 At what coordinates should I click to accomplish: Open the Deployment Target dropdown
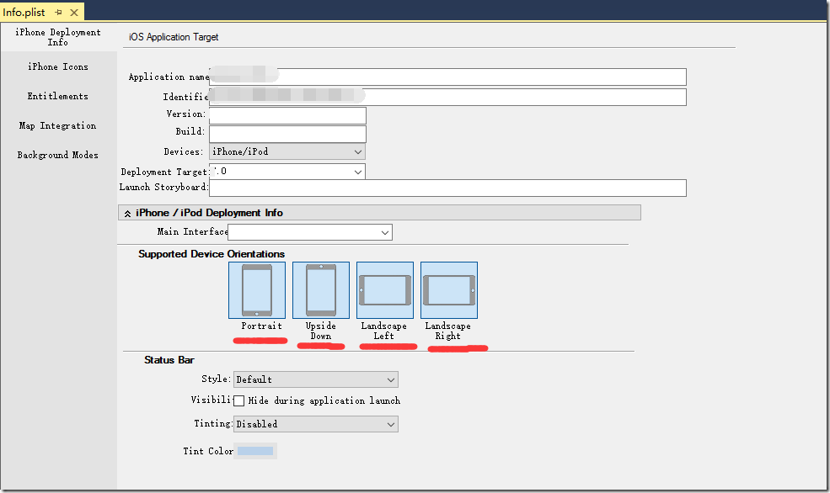coord(287,172)
